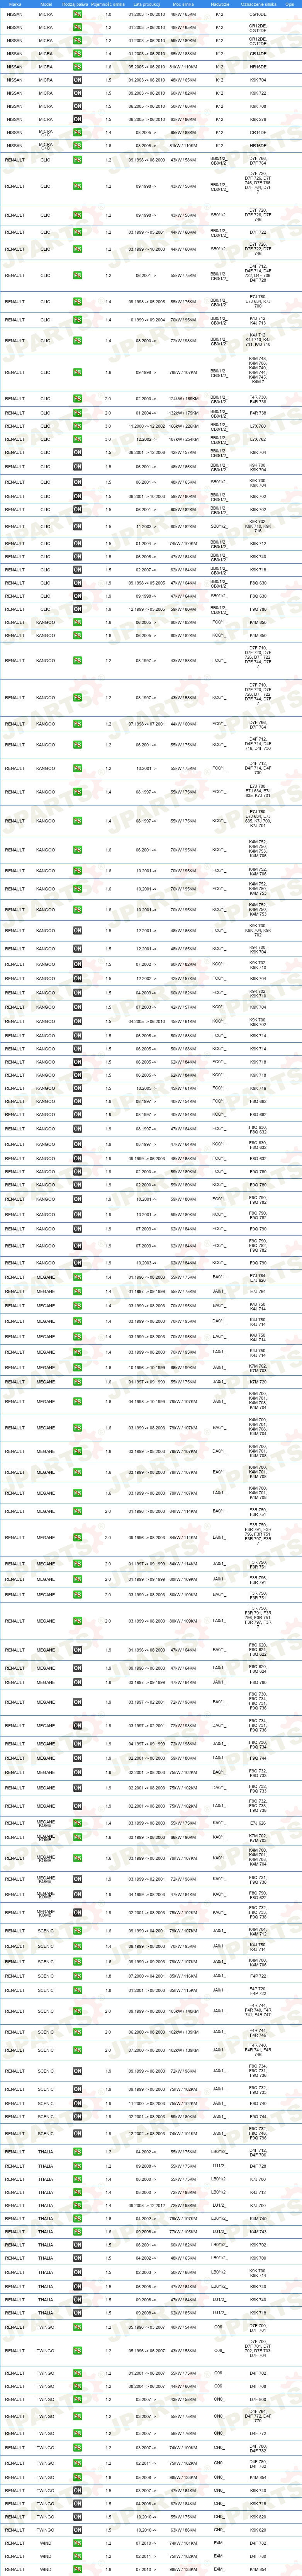302x2576 pixels.
Task: Select the Rodzaj paliwa column header
Action: (76, 4)
